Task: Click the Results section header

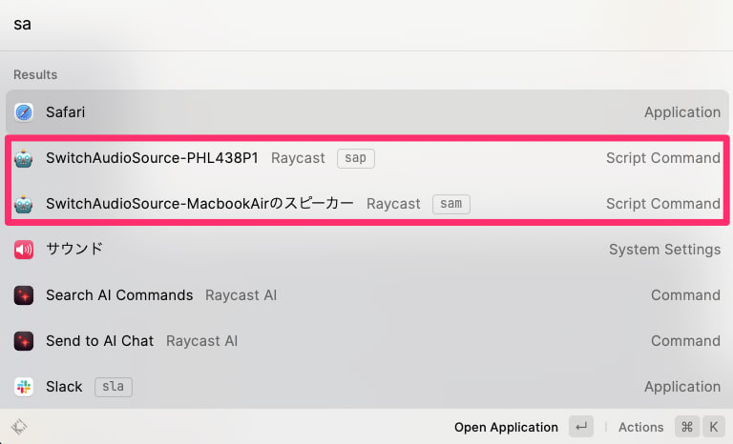Action: (35, 74)
